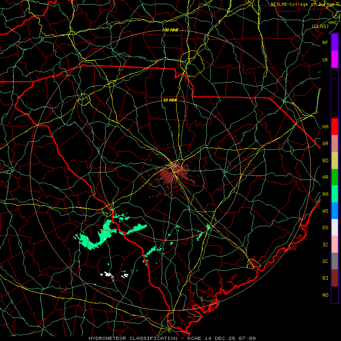Viewport: 341px width, 341px height.
Task: Click the "50 NMI" range ring label
Action: point(170,100)
